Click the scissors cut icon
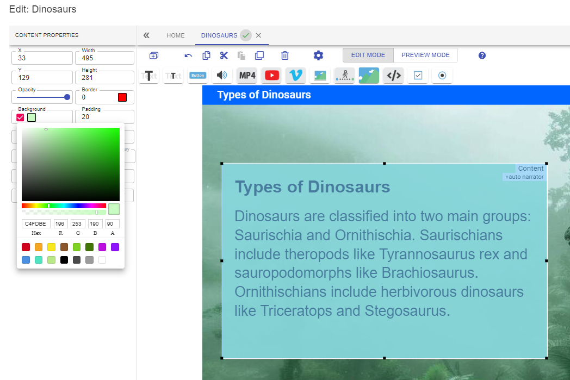Image resolution: width=570 pixels, height=380 pixels. point(224,55)
